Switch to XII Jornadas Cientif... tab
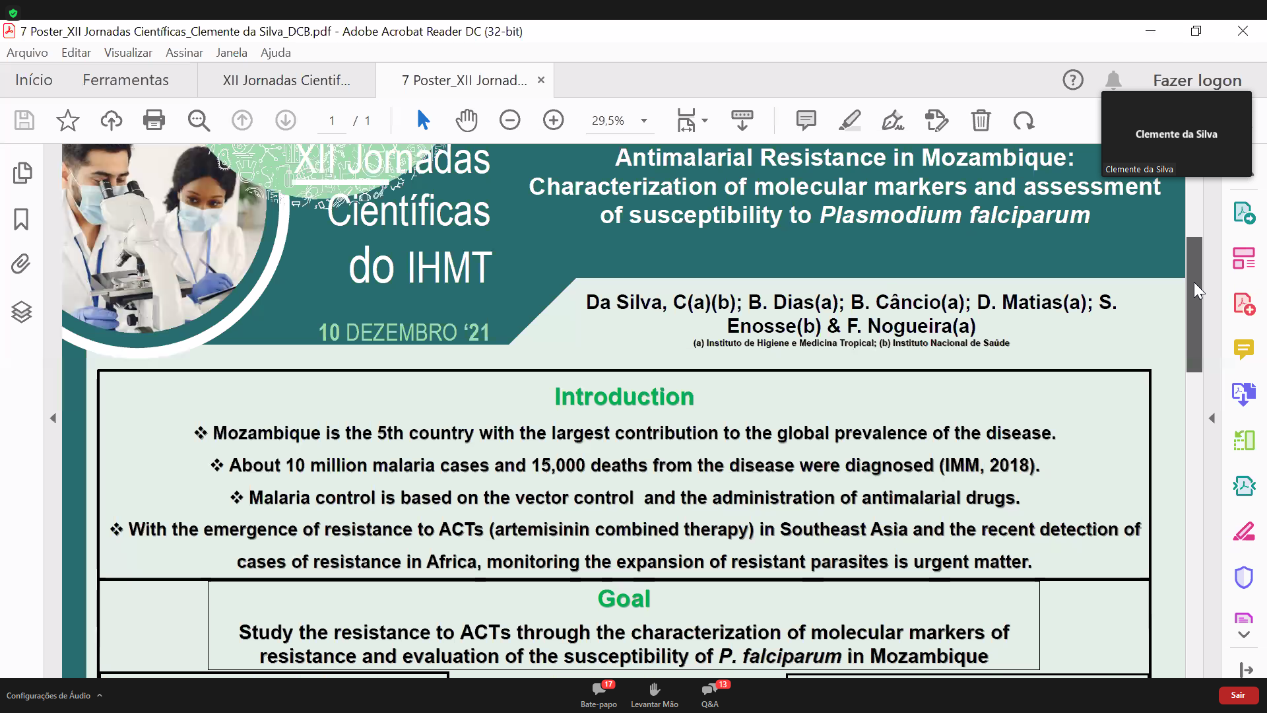This screenshot has height=713, width=1267. [286, 81]
